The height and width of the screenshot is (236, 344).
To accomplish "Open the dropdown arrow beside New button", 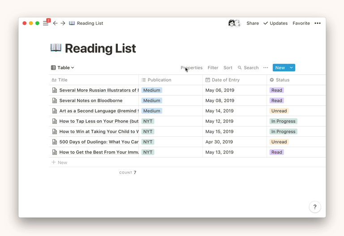I will (291, 68).
